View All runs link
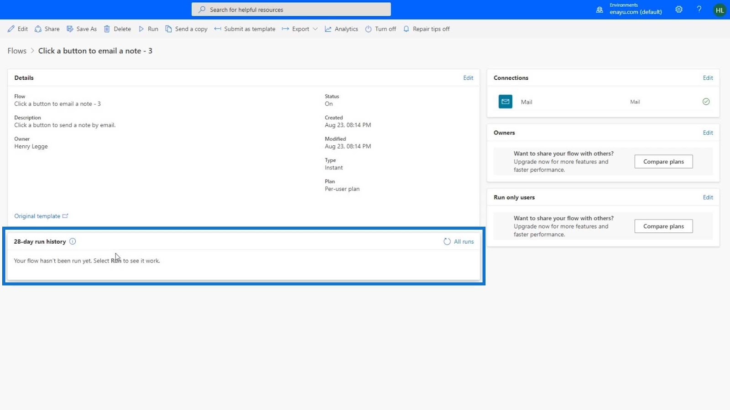 click(x=464, y=241)
